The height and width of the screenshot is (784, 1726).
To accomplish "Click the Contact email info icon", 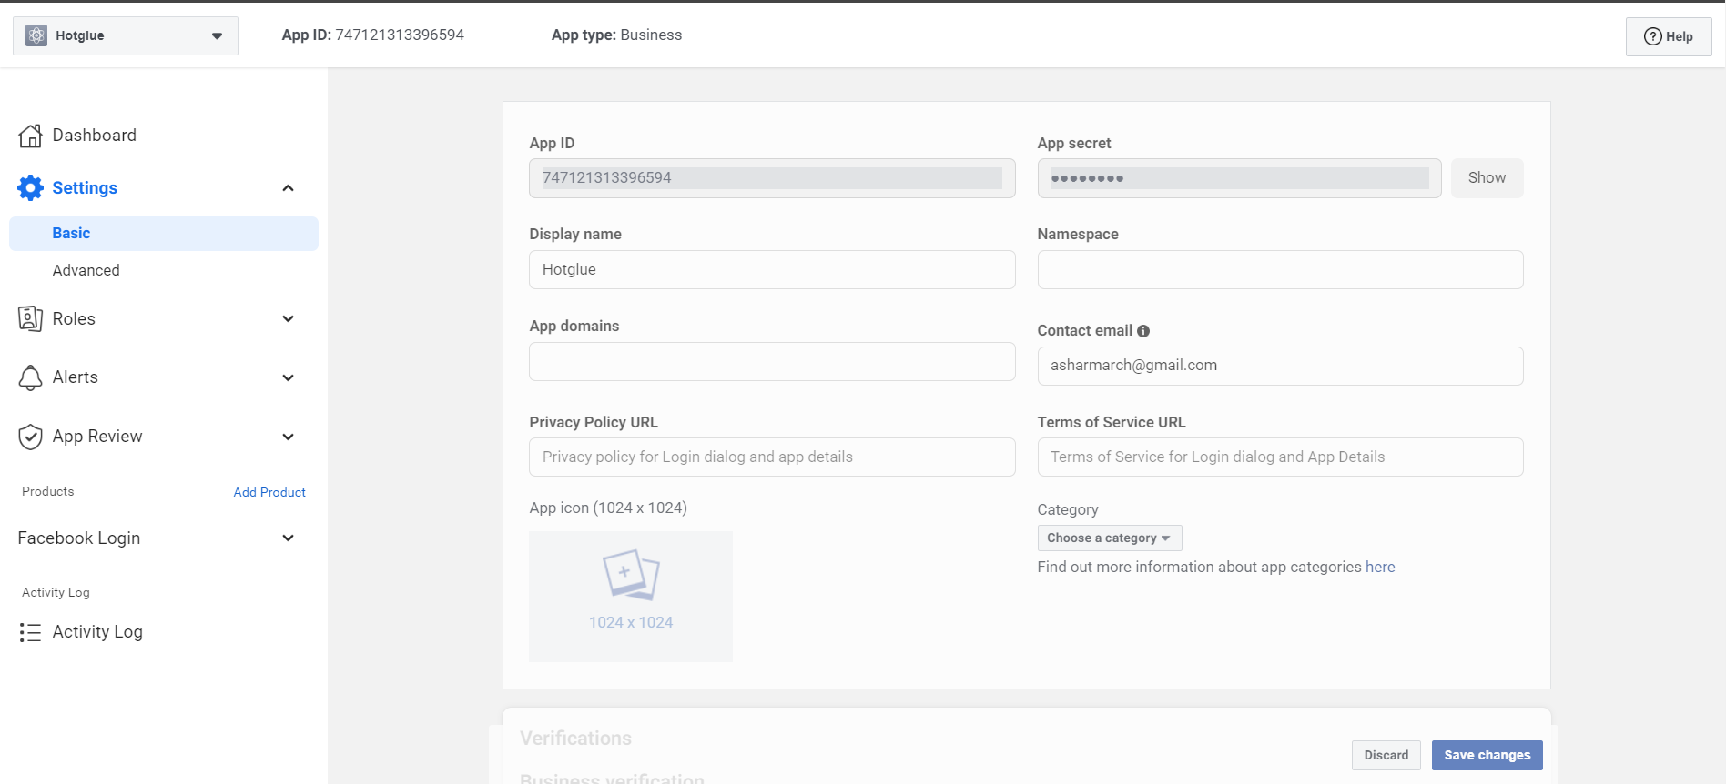I will tap(1143, 331).
